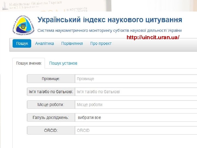This screenshot has height=148, width=197.
Task: Click the Місце роботи label
Action: coord(51,105)
